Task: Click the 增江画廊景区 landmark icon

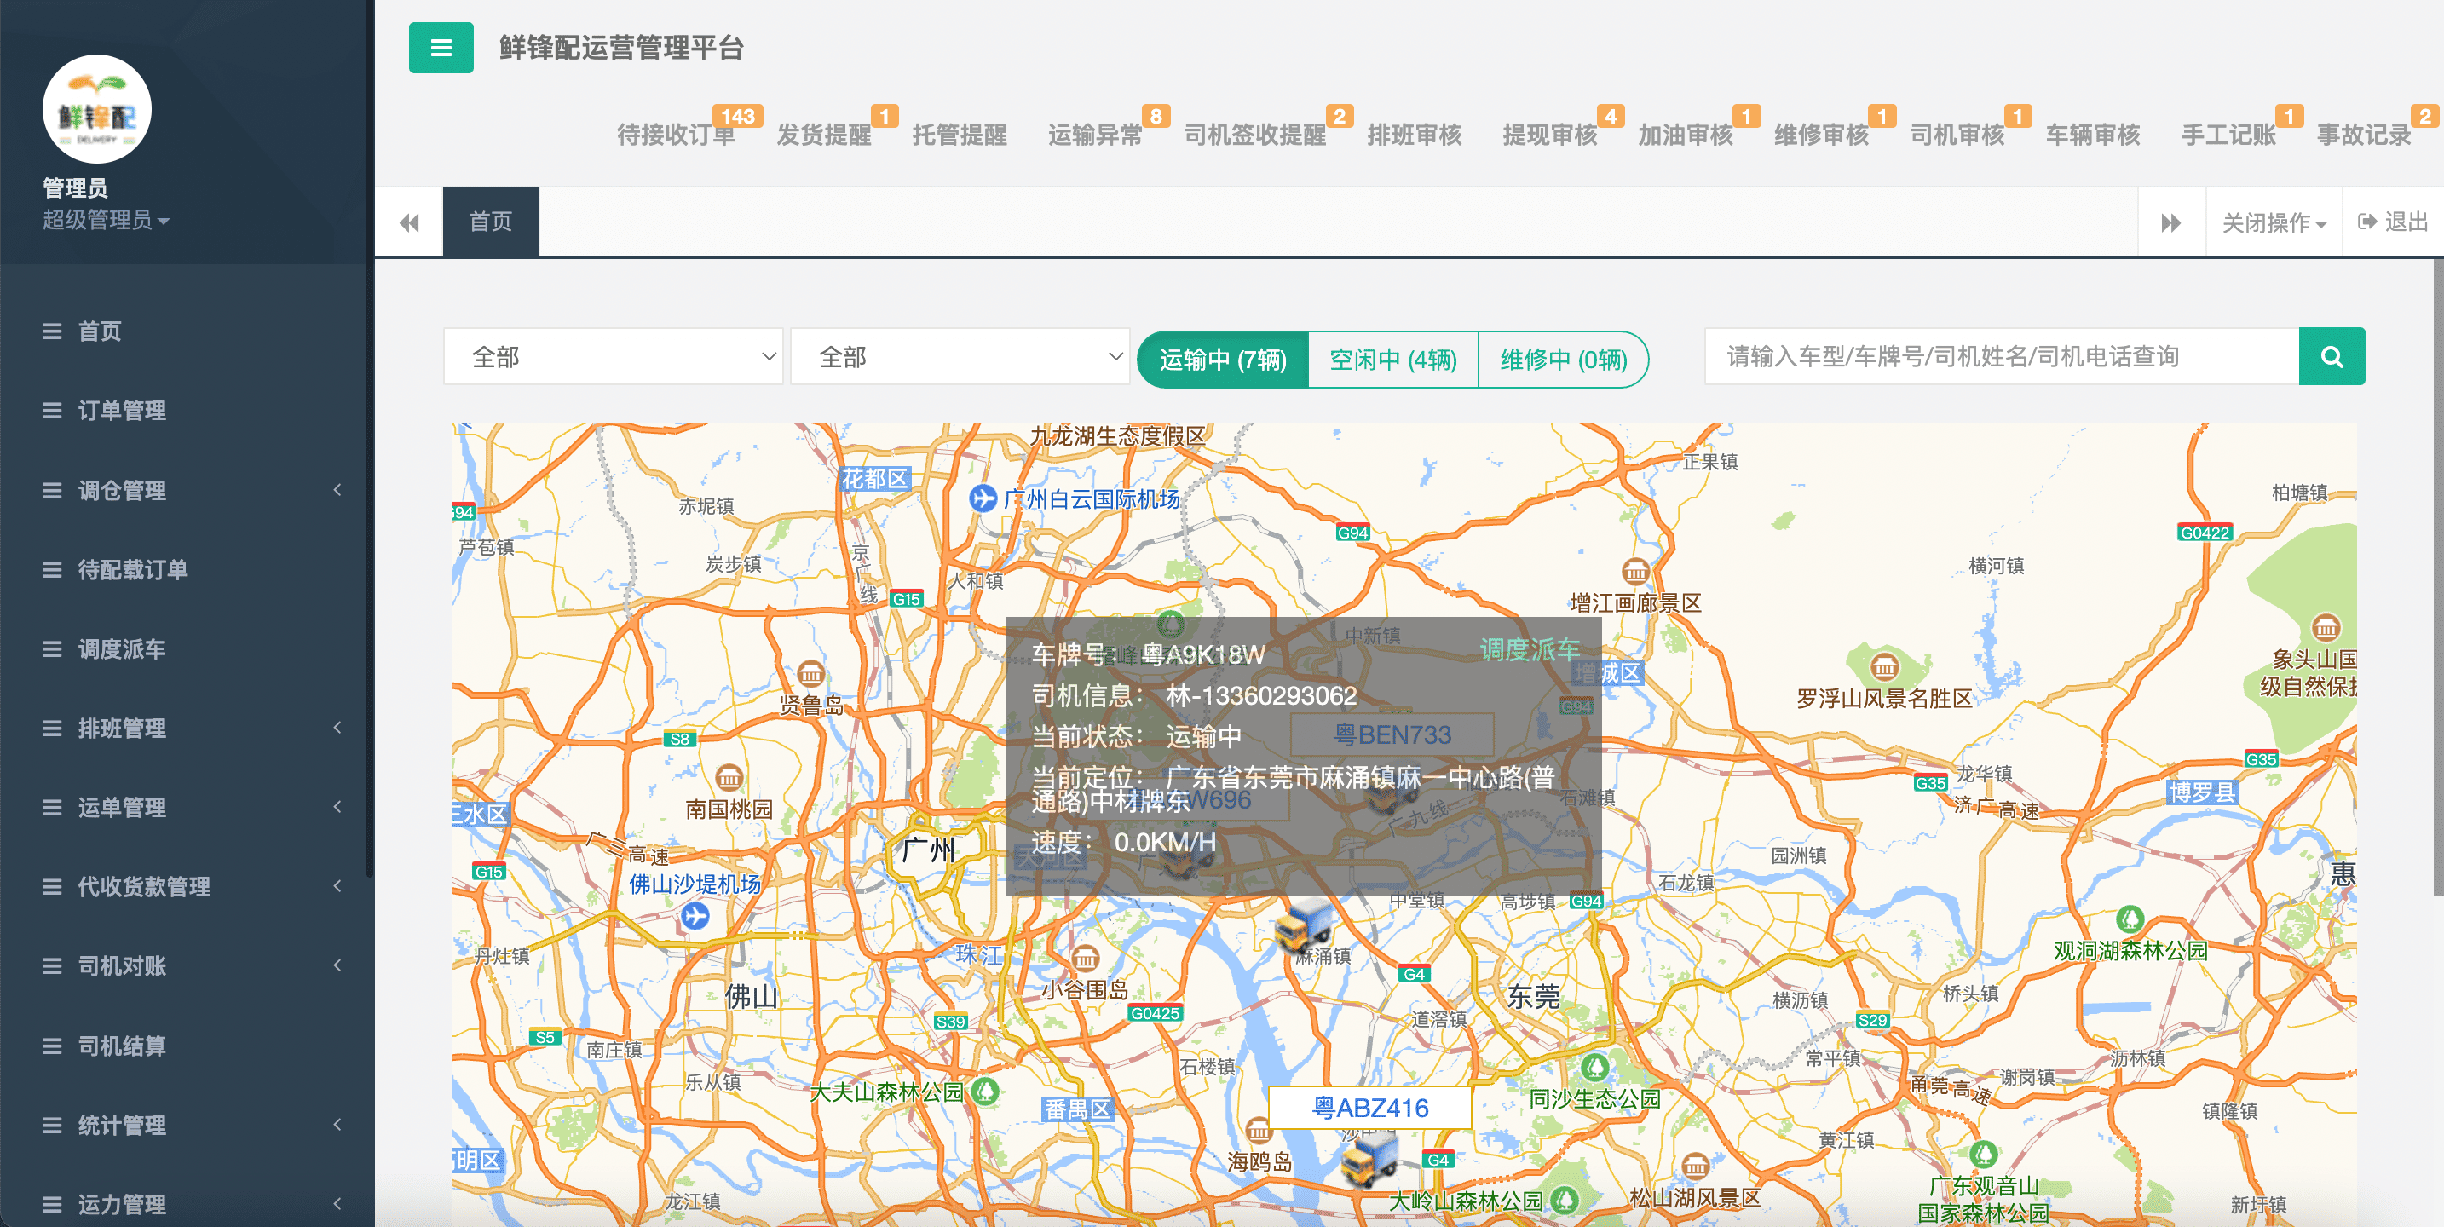Action: pyautogui.click(x=1635, y=573)
